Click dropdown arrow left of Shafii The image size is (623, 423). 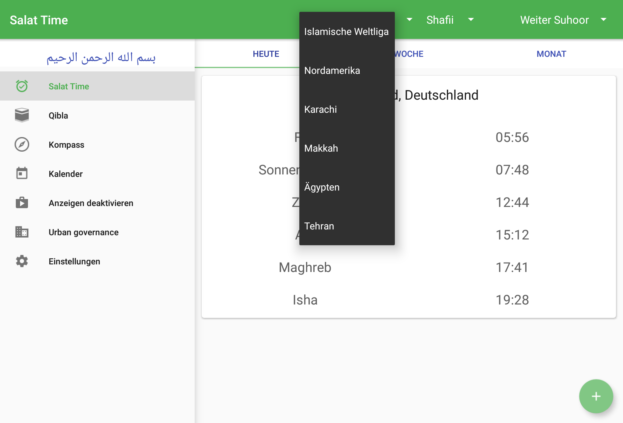point(409,20)
